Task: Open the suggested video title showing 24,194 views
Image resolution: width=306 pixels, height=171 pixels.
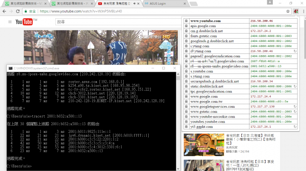Action: coord(251,139)
